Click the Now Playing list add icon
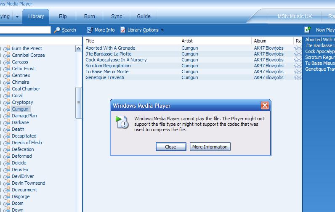335x212 pixels. [308, 30]
